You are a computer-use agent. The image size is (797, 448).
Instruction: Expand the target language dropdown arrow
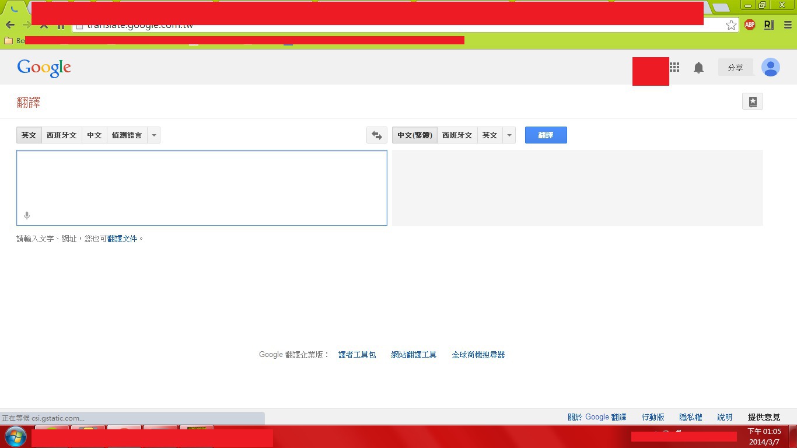[x=509, y=135]
